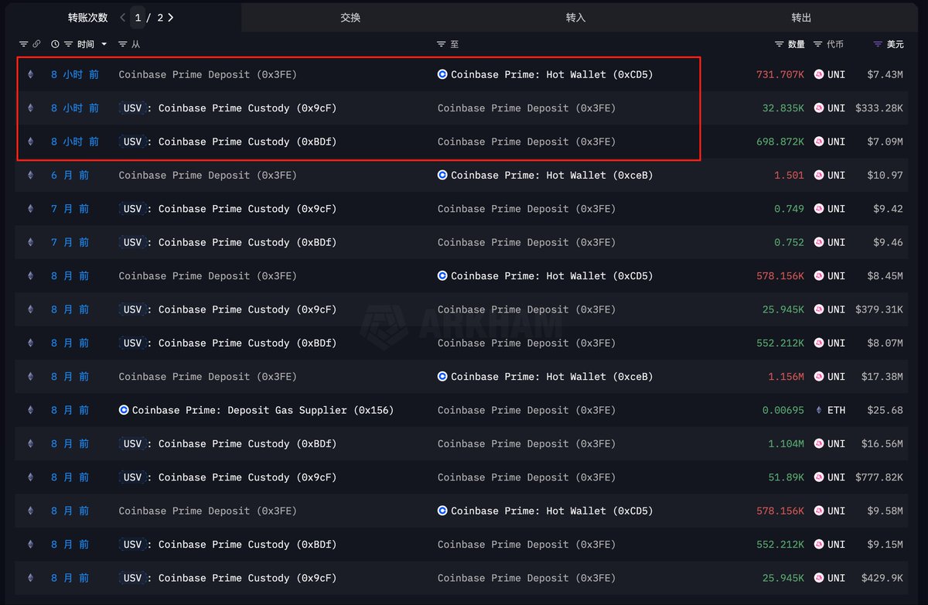The height and width of the screenshot is (605, 928).
Task: Click the Ethereum chain icon in the $429.9K row
Action: (x=31, y=578)
